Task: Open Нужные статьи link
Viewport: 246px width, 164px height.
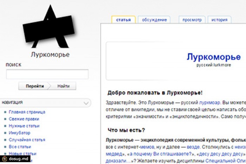Action: coord(24,126)
